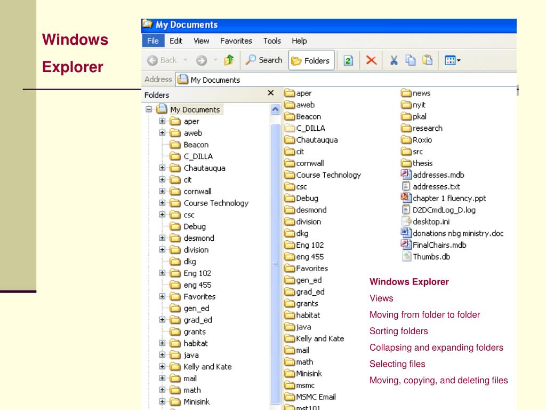This screenshot has width=546, height=410.
Task: Click the Paste clipboard icon
Action: click(427, 60)
